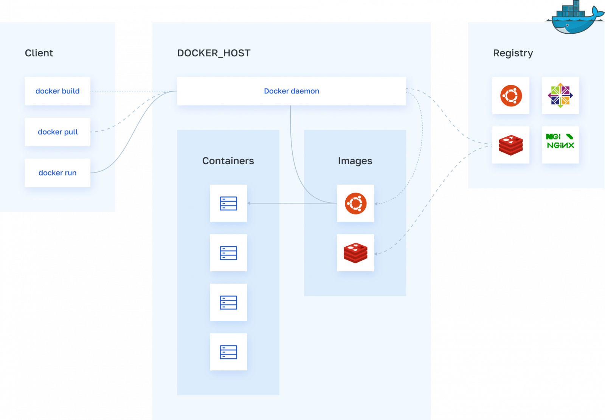Click the CentOS icon in Registry
Image resolution: width=605 pixels, height=420 pixels.
[x=560, y=96]
